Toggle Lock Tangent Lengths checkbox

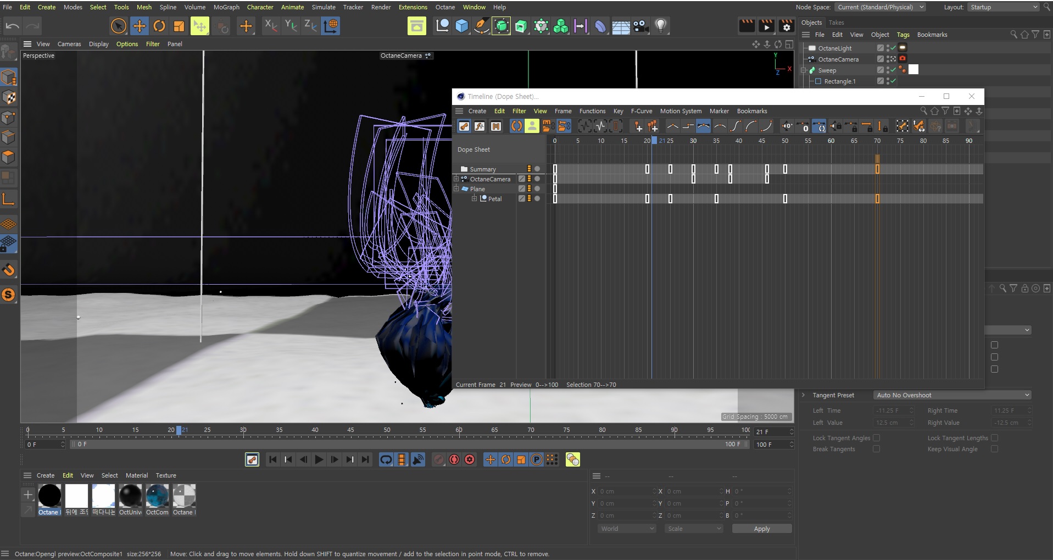click(994, 438)
